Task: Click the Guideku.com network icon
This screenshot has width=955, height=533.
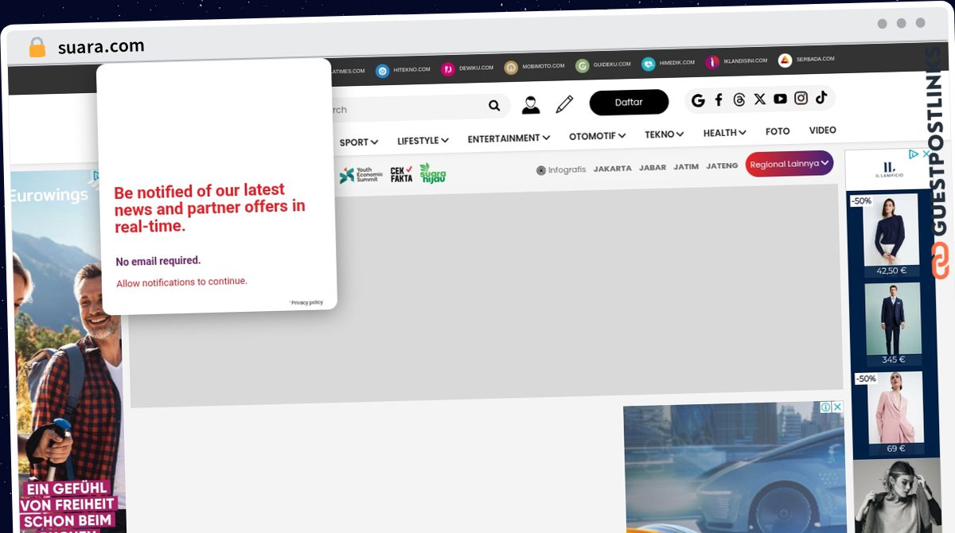Action: tap(583, 65)
